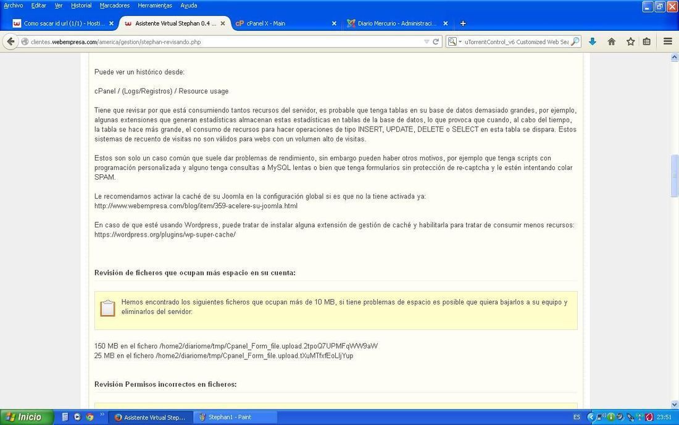Show bookmarks list icon
The width and height of the screenshot is (679, 425).
point(646,41)
